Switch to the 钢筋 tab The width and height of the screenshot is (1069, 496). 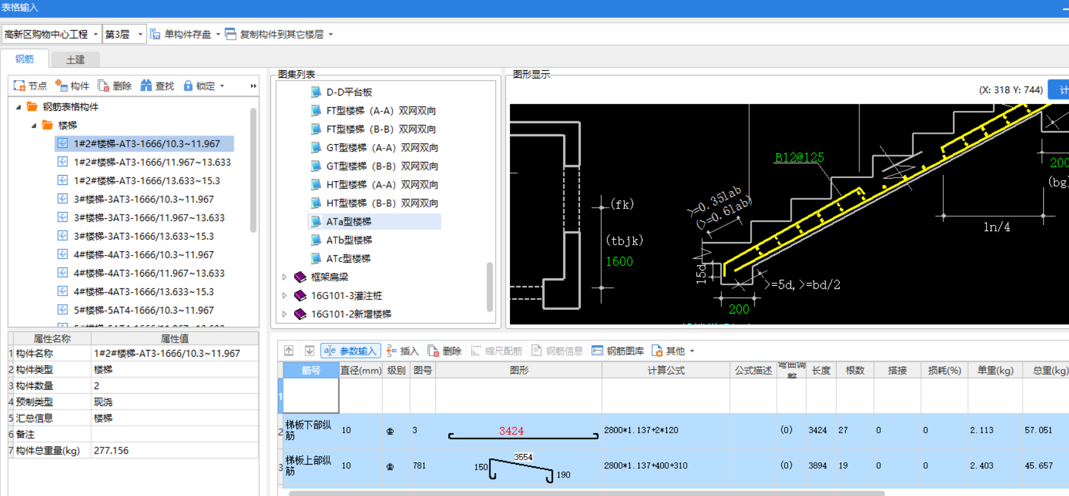(x=25, y=59)
